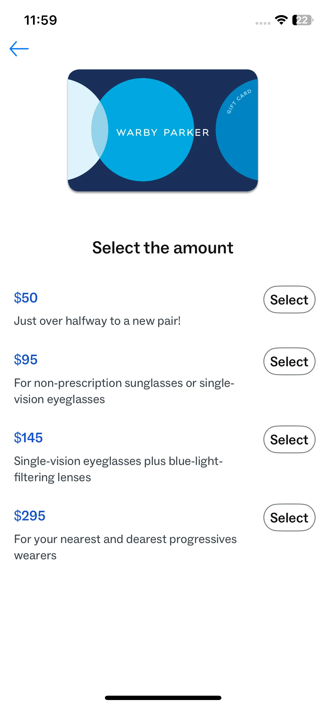This screenshot has width=326, height=707.
Task: Tap the cellular signal dots
Action: 263,23
